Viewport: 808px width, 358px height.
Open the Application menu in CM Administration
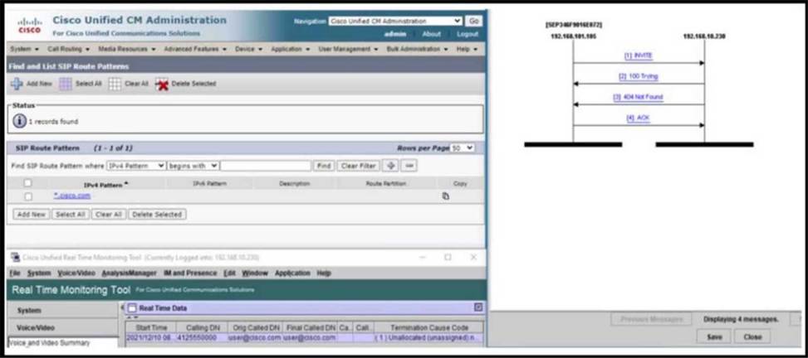tap(290, 49)
